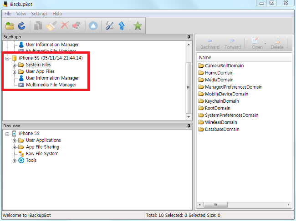Click the blue eject circle toolbar icon
This screenshot has width=296, height=221.
pyautogui.click(x=93, y=26)
